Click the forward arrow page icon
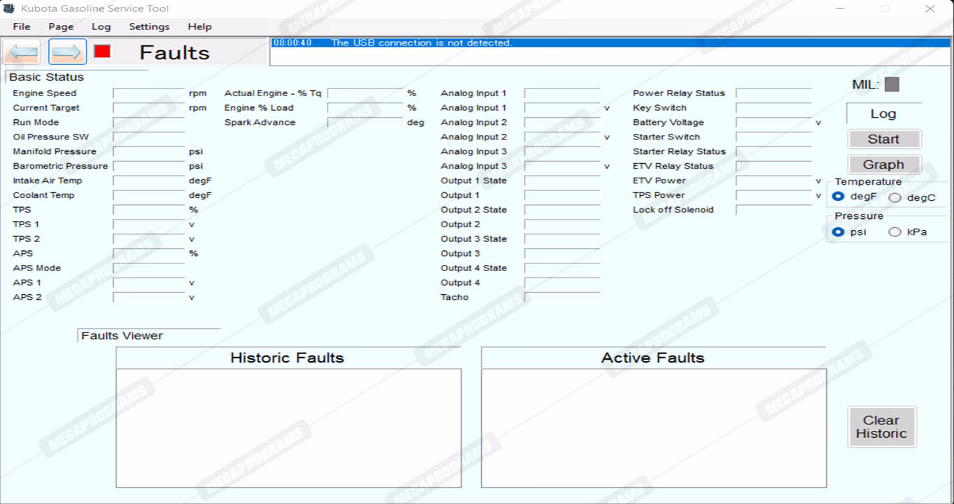The height and width of the screenshot is (504, 954). tap(67, 52)
